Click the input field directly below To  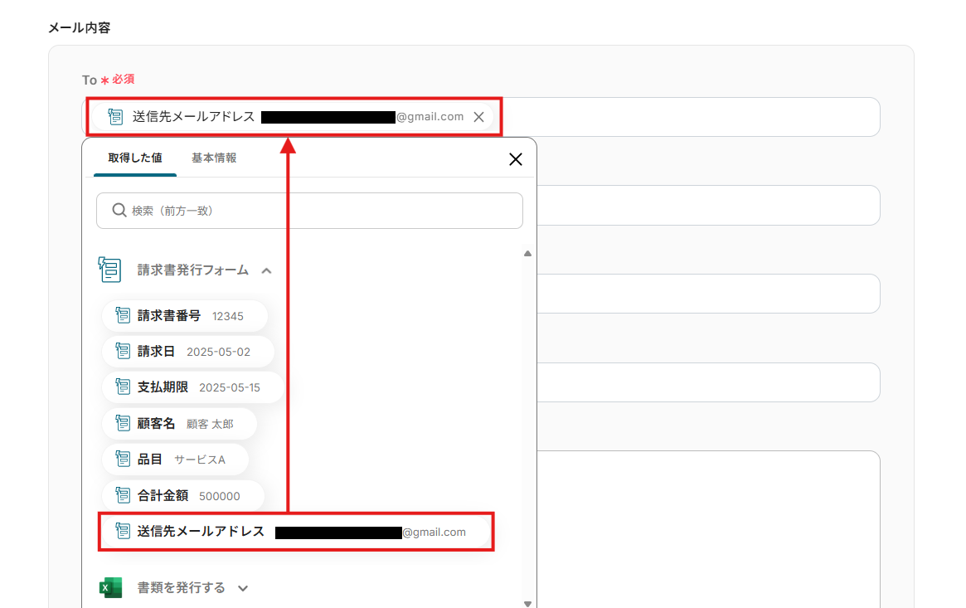click(x=708, y=205)
